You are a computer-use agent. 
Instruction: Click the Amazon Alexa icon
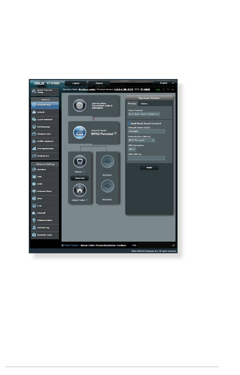pos(34,191)
